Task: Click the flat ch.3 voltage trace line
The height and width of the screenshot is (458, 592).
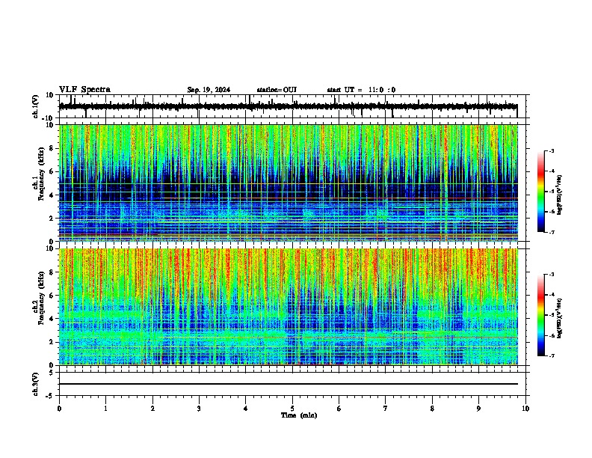Action: [288, 384]
